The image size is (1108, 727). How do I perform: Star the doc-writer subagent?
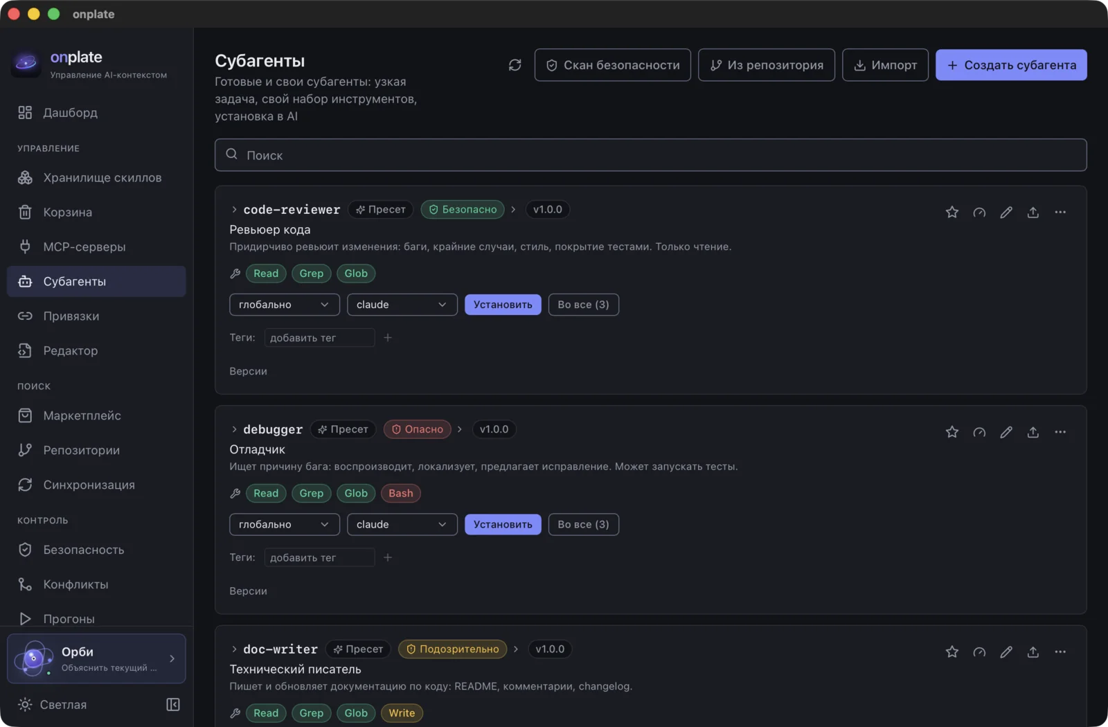(x=952, y=652)
